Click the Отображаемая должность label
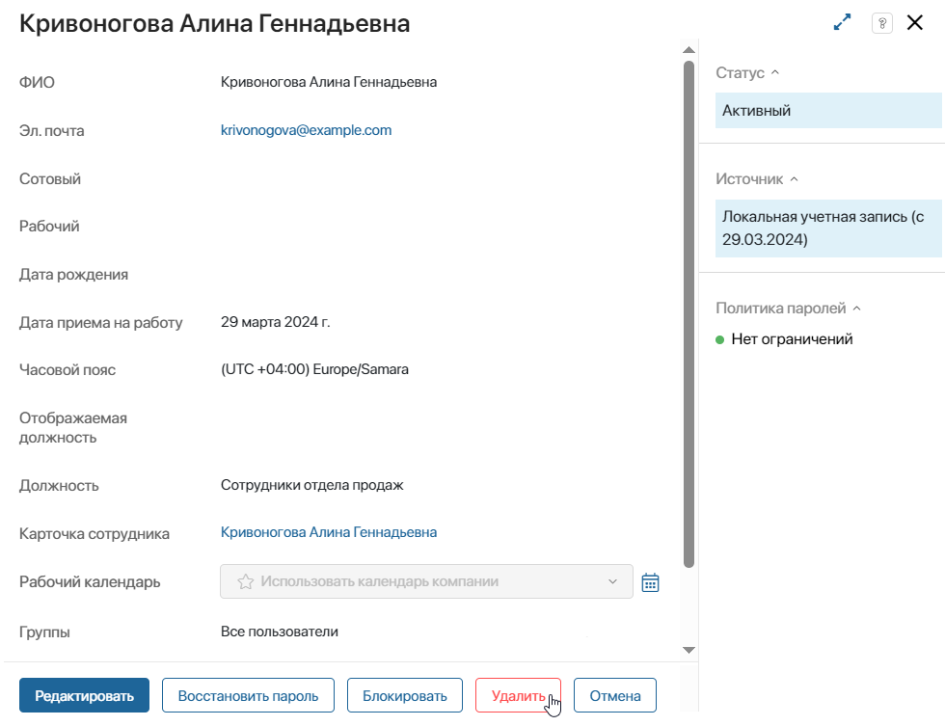This screenshot has height=726, width=945. [73, 428]
